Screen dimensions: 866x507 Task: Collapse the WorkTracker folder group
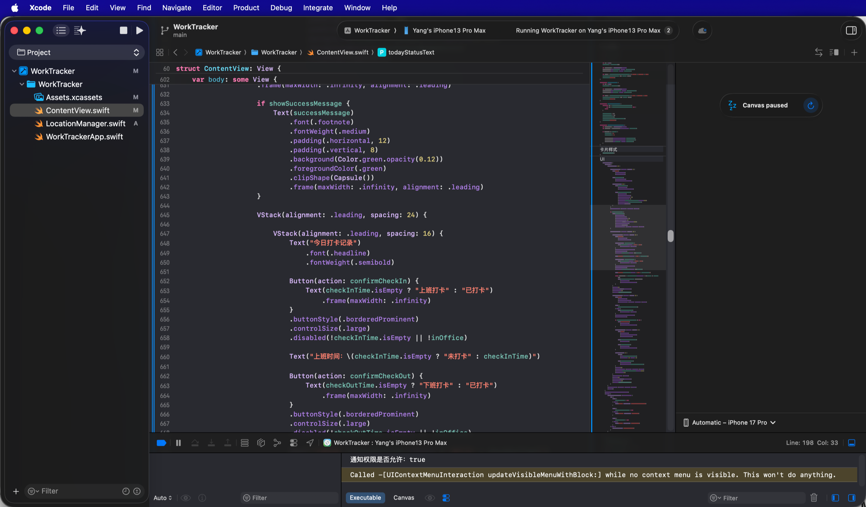tap(22, 84)
